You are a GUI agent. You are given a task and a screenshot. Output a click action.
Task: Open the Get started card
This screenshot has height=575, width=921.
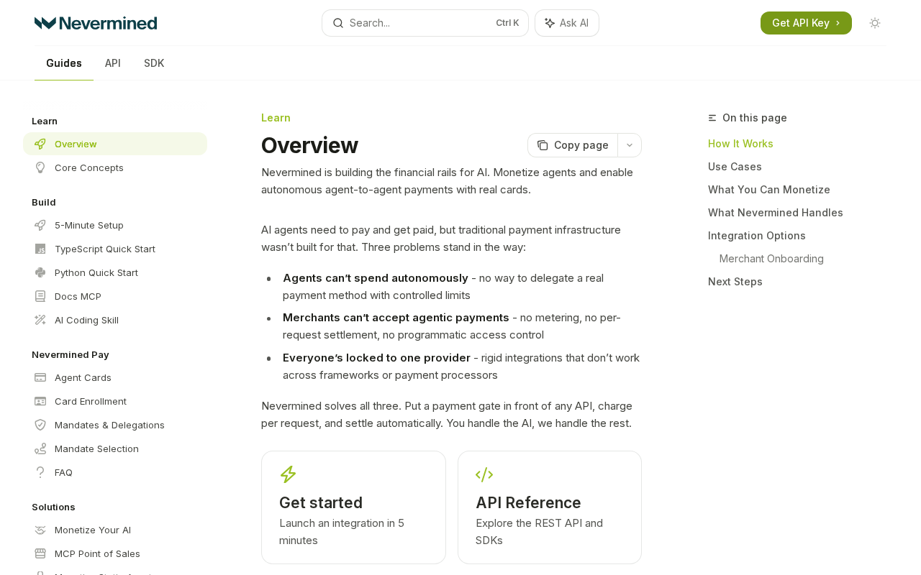coord(353,507)
